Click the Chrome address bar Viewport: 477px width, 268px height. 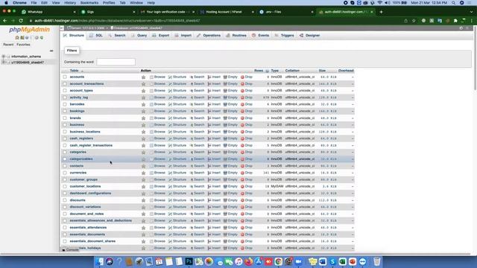(213, 21)
